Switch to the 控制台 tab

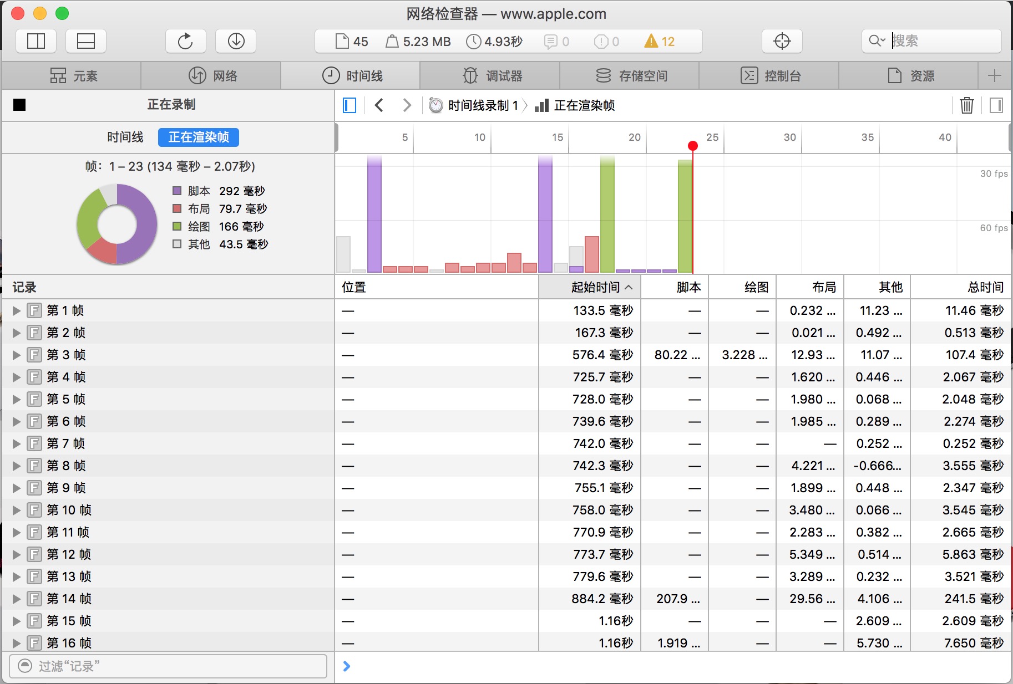(x=769, y=76)
